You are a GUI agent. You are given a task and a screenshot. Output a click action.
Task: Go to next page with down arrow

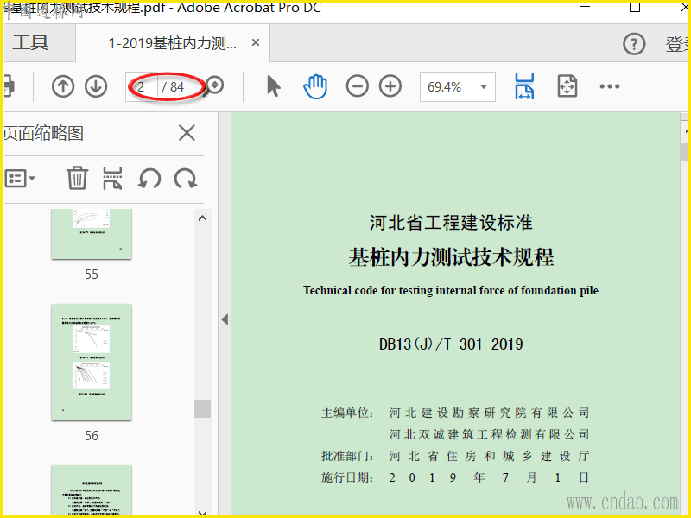pos(96,86)
